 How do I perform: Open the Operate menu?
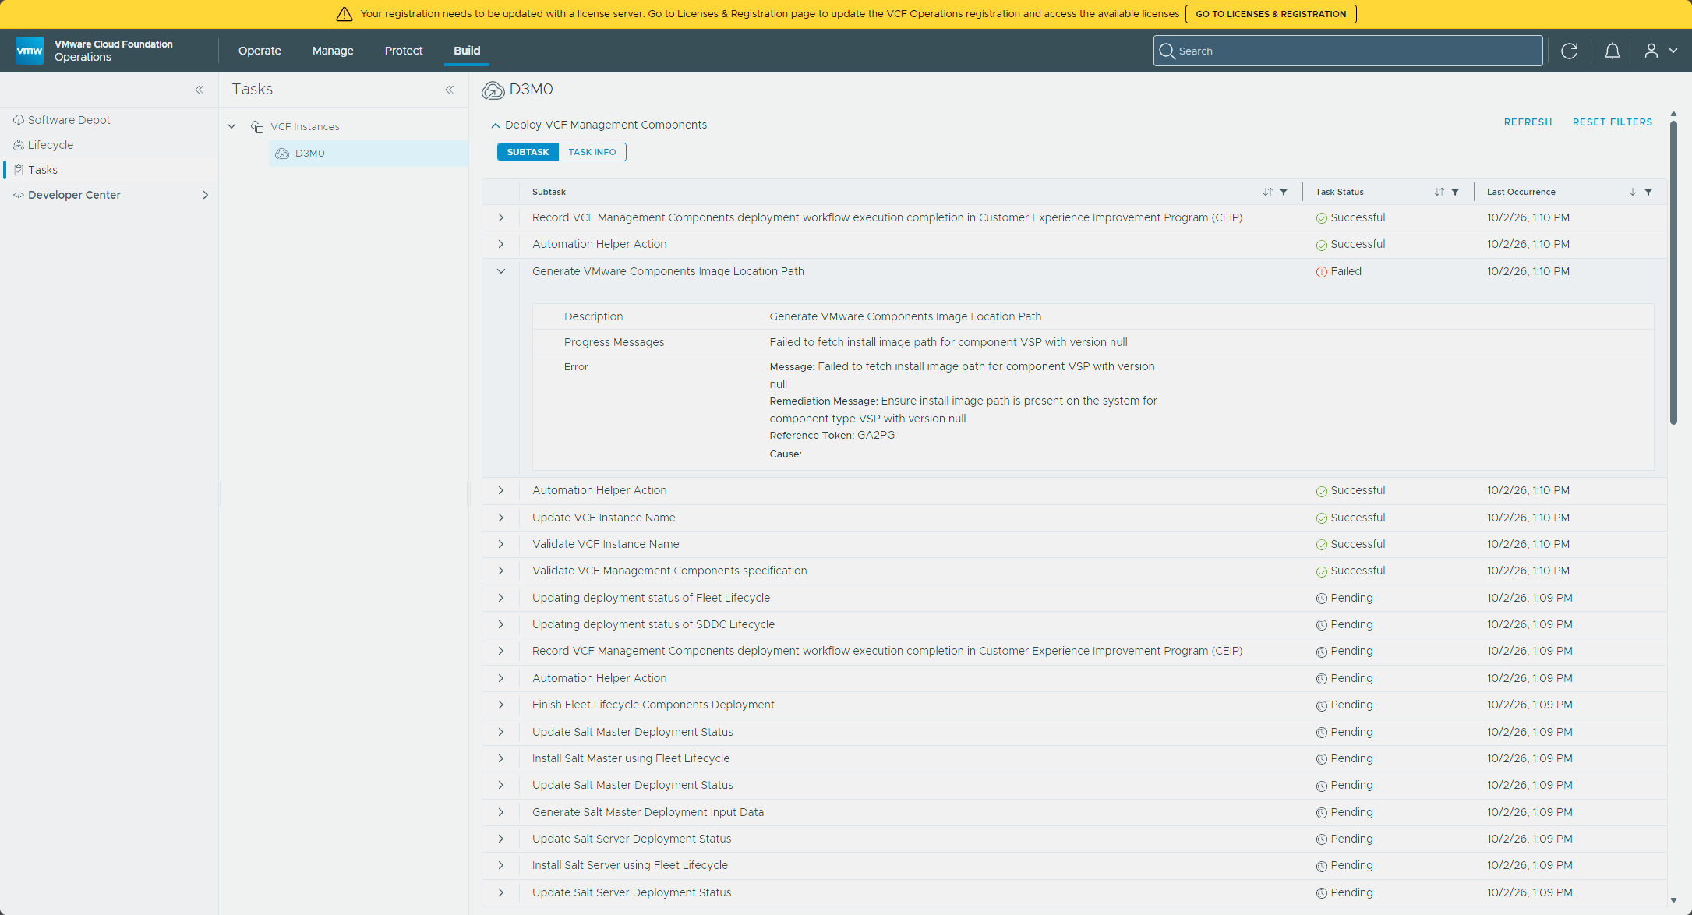coord(260,51)
